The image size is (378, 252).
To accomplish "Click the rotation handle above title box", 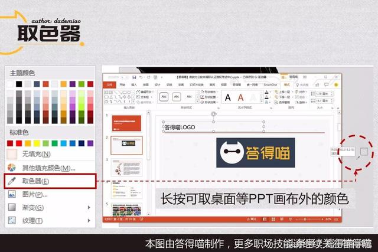I will click(213, 114).
